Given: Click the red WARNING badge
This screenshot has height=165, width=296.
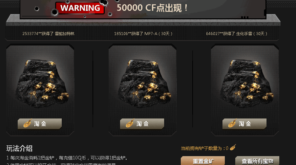Looking at the screenshot, I should (80, 8).
